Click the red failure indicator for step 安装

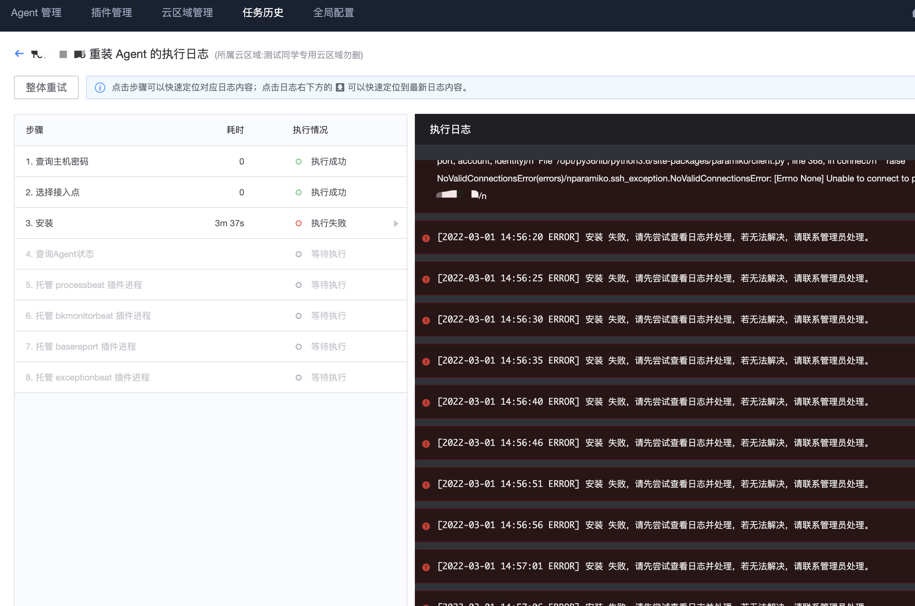click(298, 223)
